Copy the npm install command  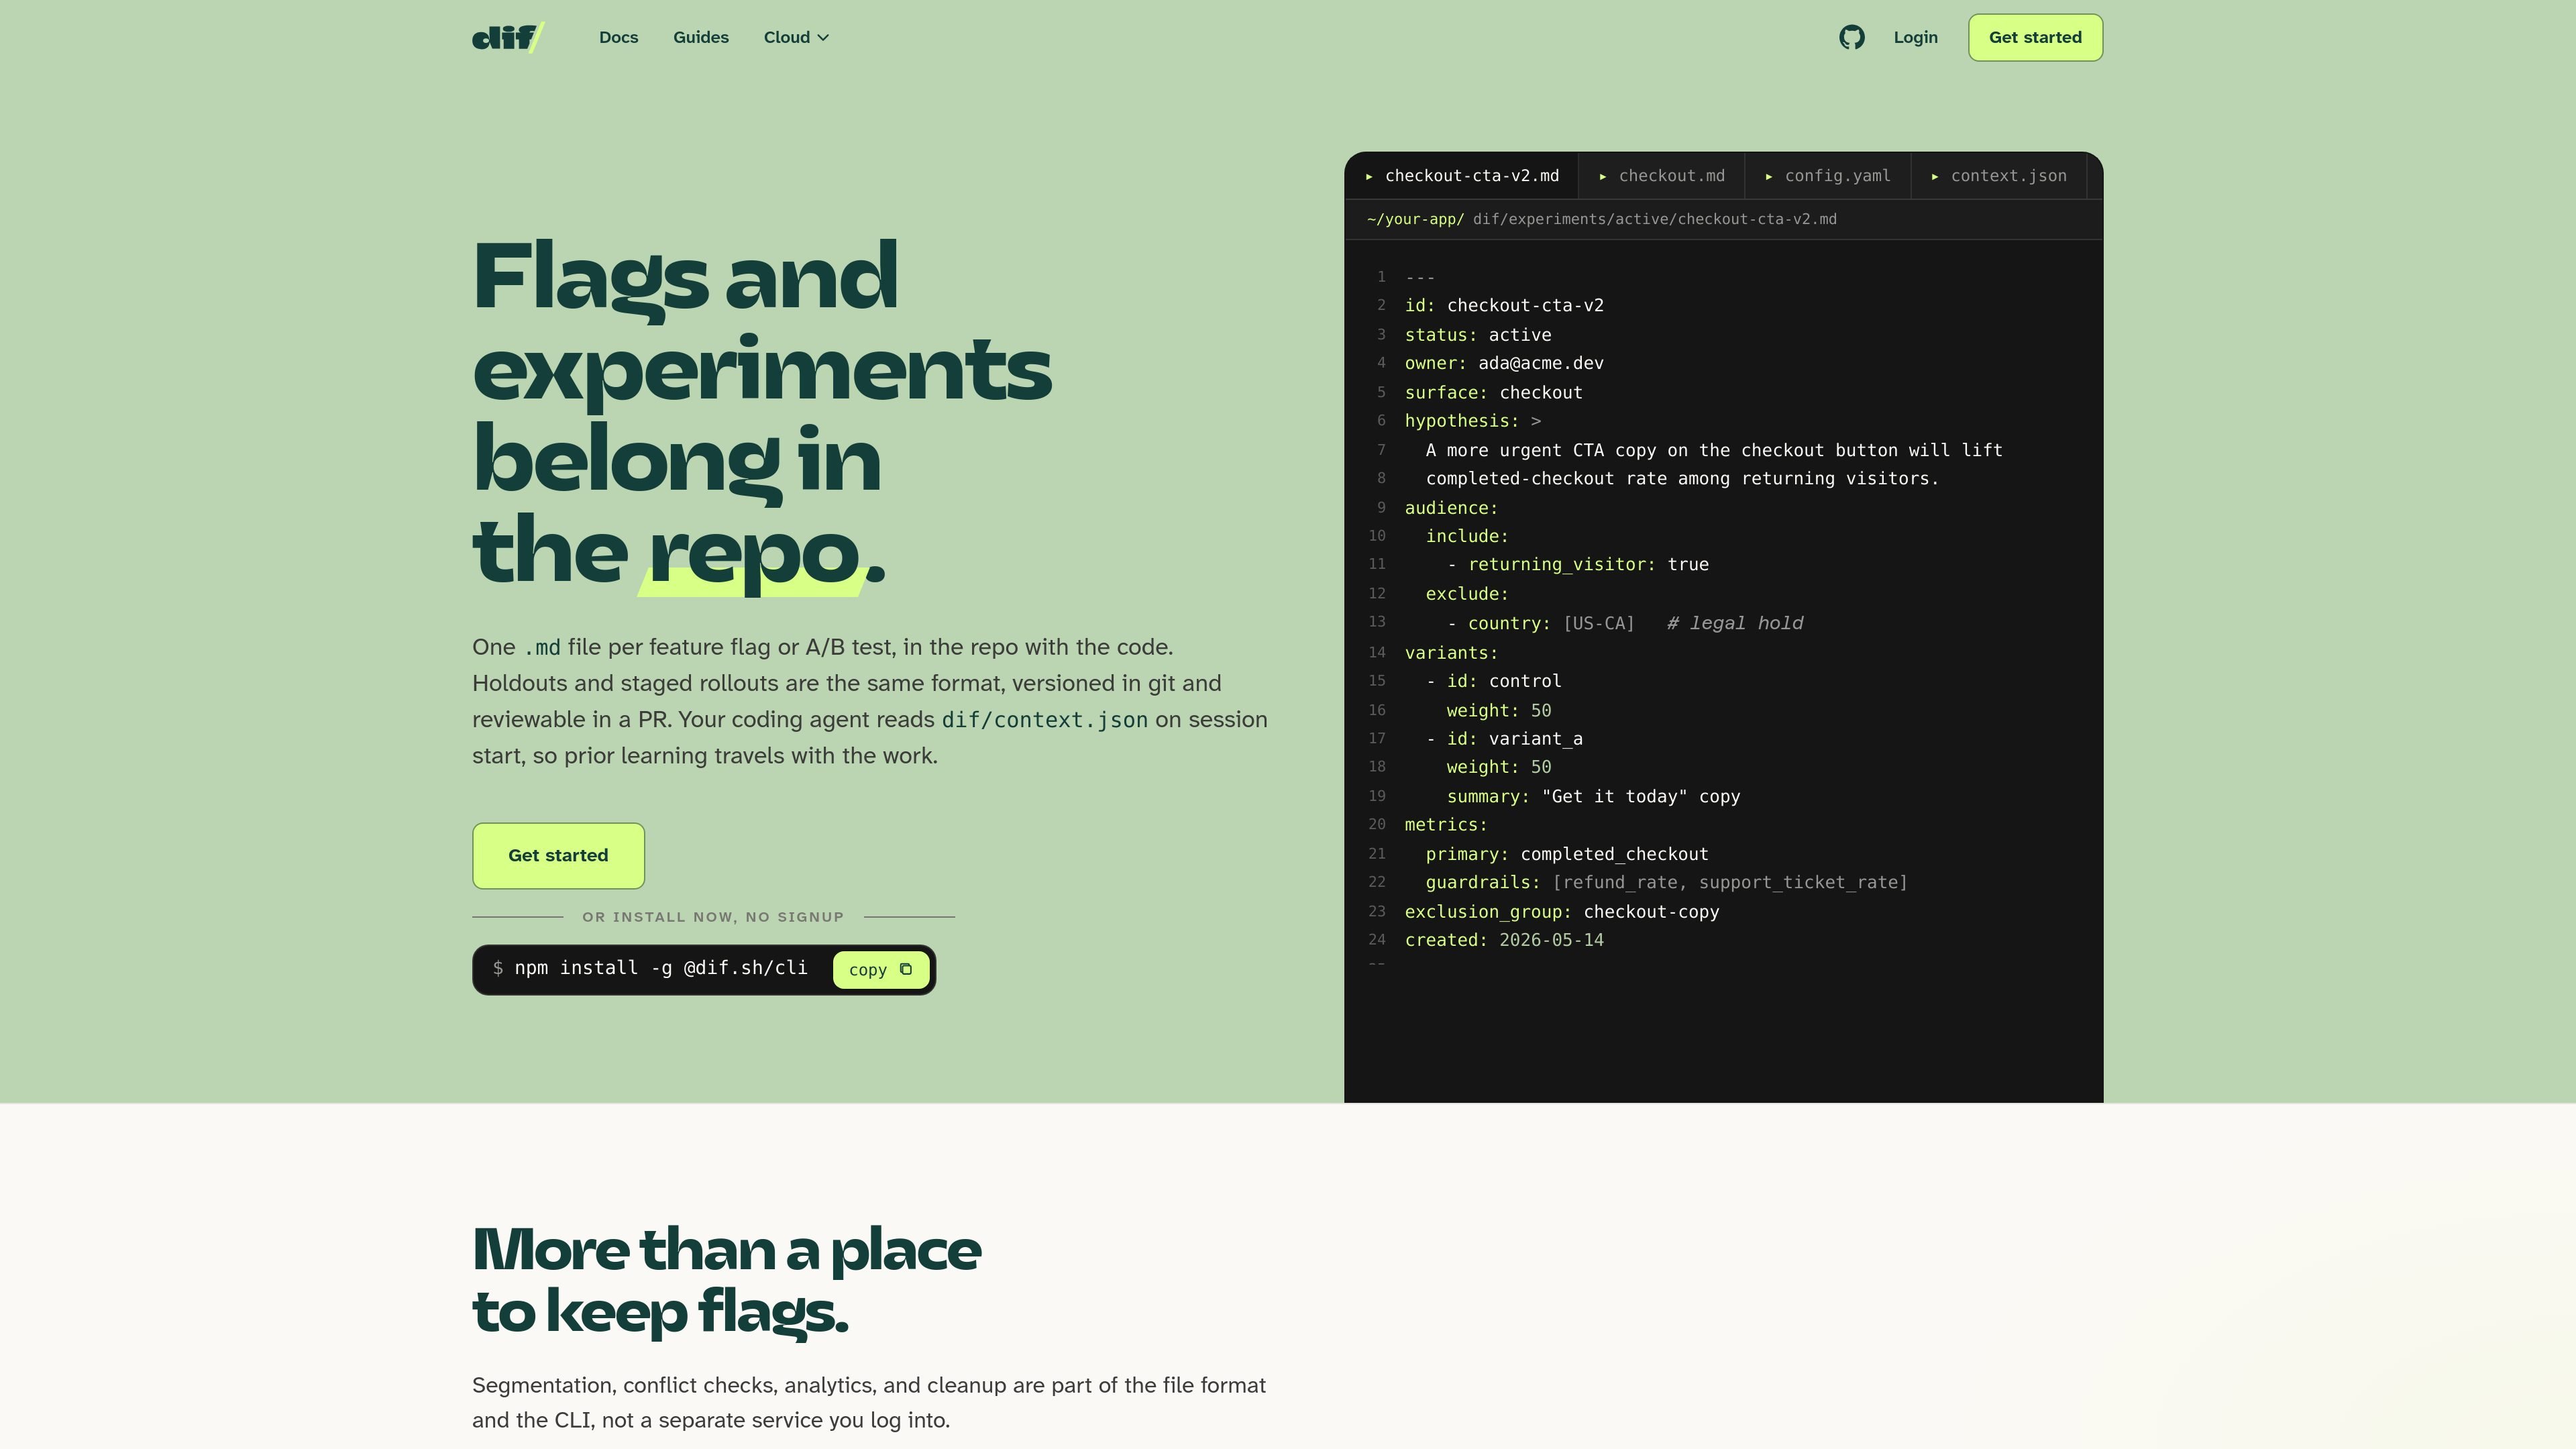point(880,969)
